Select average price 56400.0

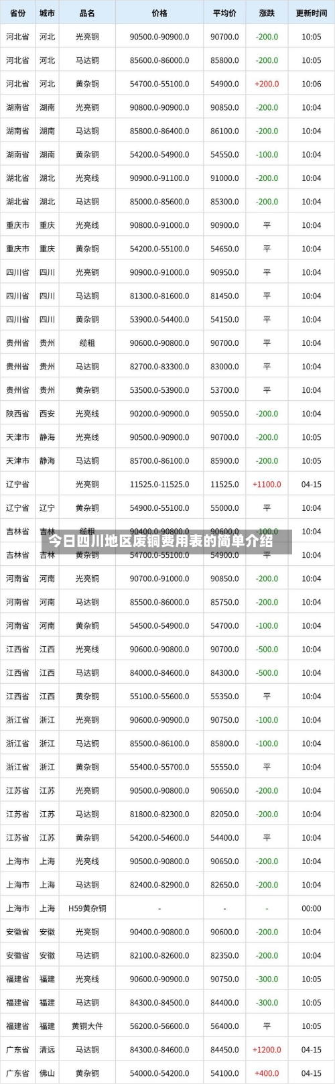click(x=224, y=1026)
